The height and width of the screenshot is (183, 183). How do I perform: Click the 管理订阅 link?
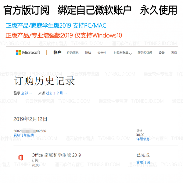(x=143, y=162)
